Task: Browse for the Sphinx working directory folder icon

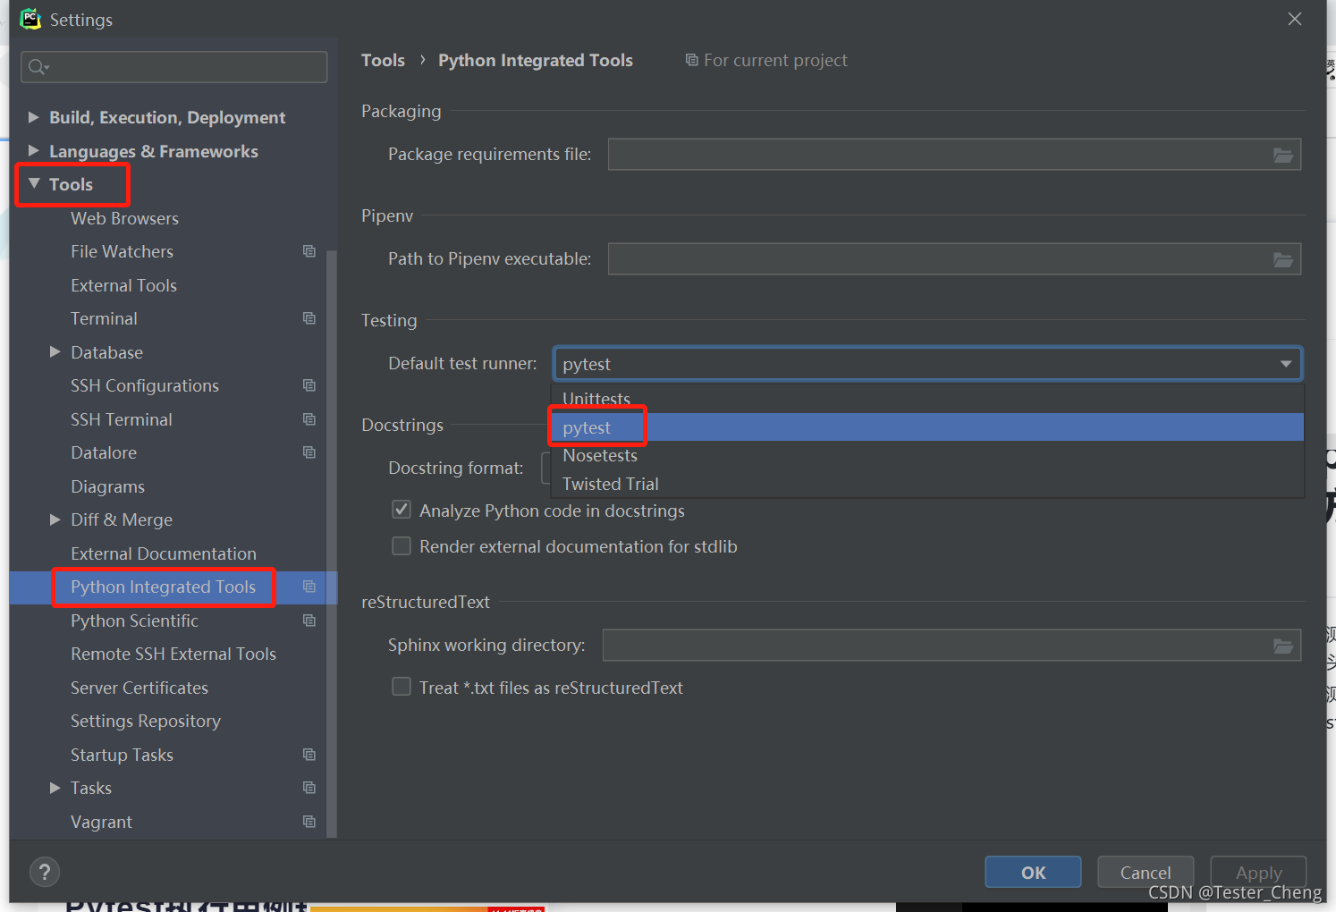Action: pos(1283,646)
